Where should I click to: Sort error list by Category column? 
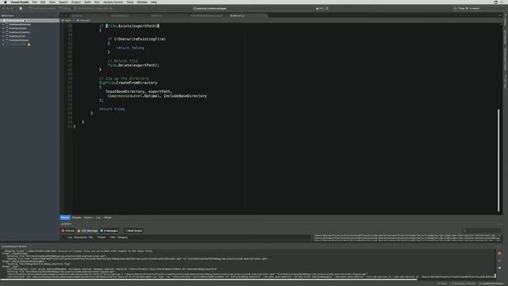point(122,238)
